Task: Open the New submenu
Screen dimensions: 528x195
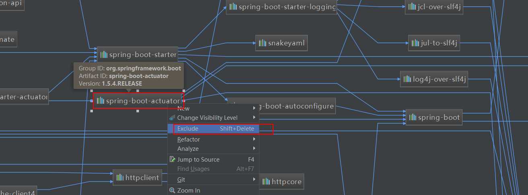Action: [x=213, y=109]
